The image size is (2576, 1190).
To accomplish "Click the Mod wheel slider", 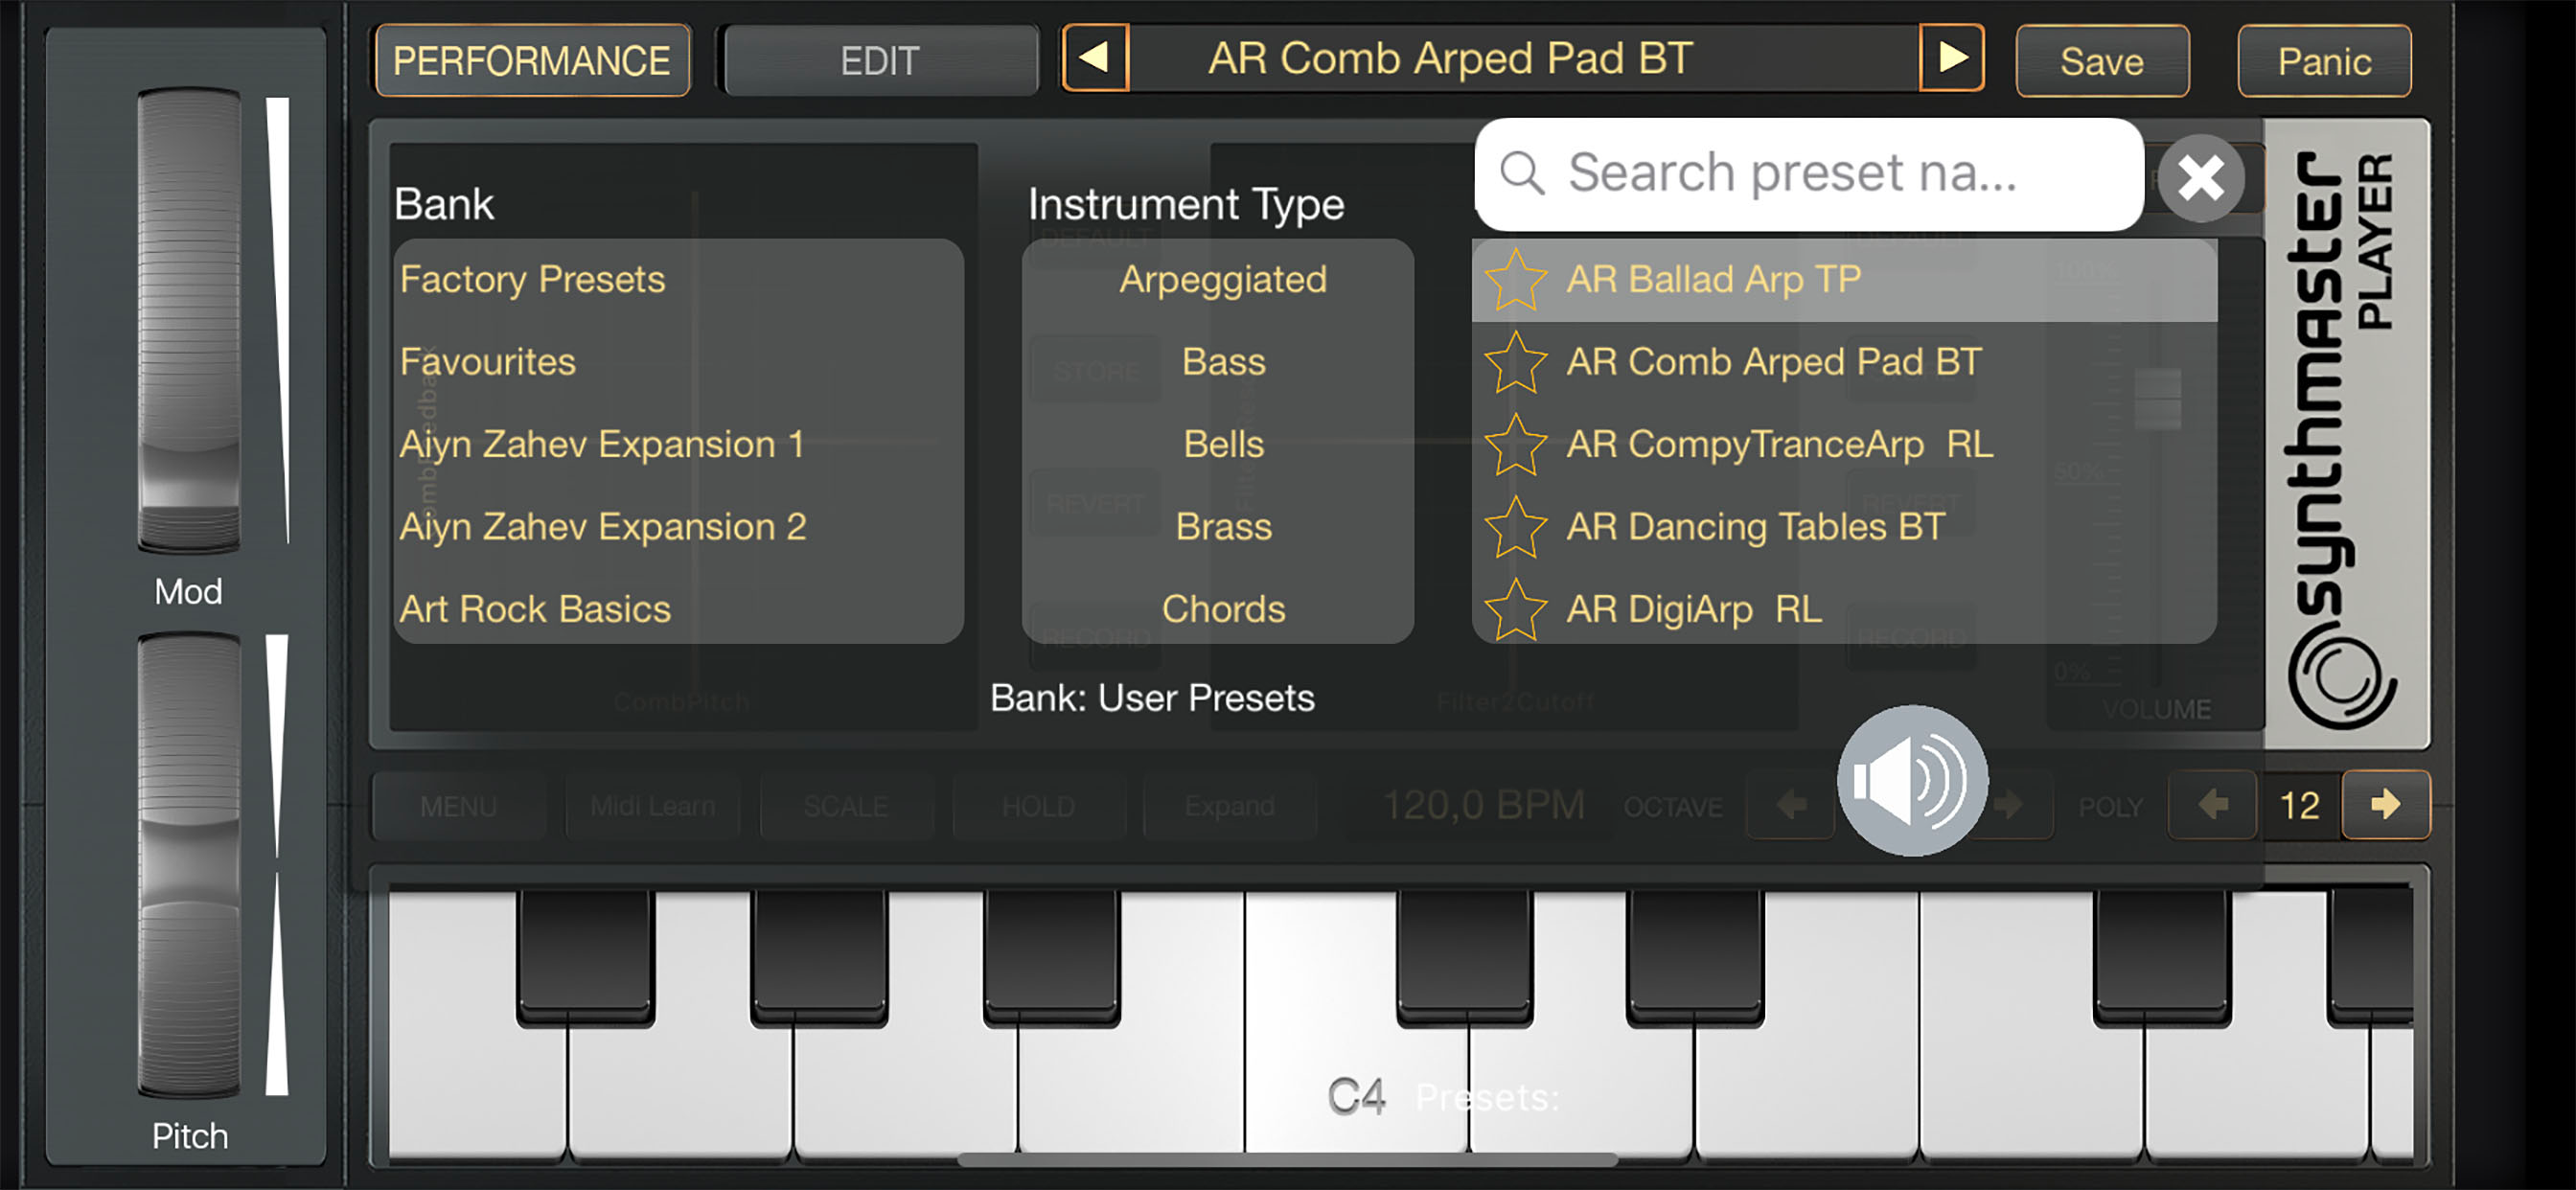I will coord(189,320).
